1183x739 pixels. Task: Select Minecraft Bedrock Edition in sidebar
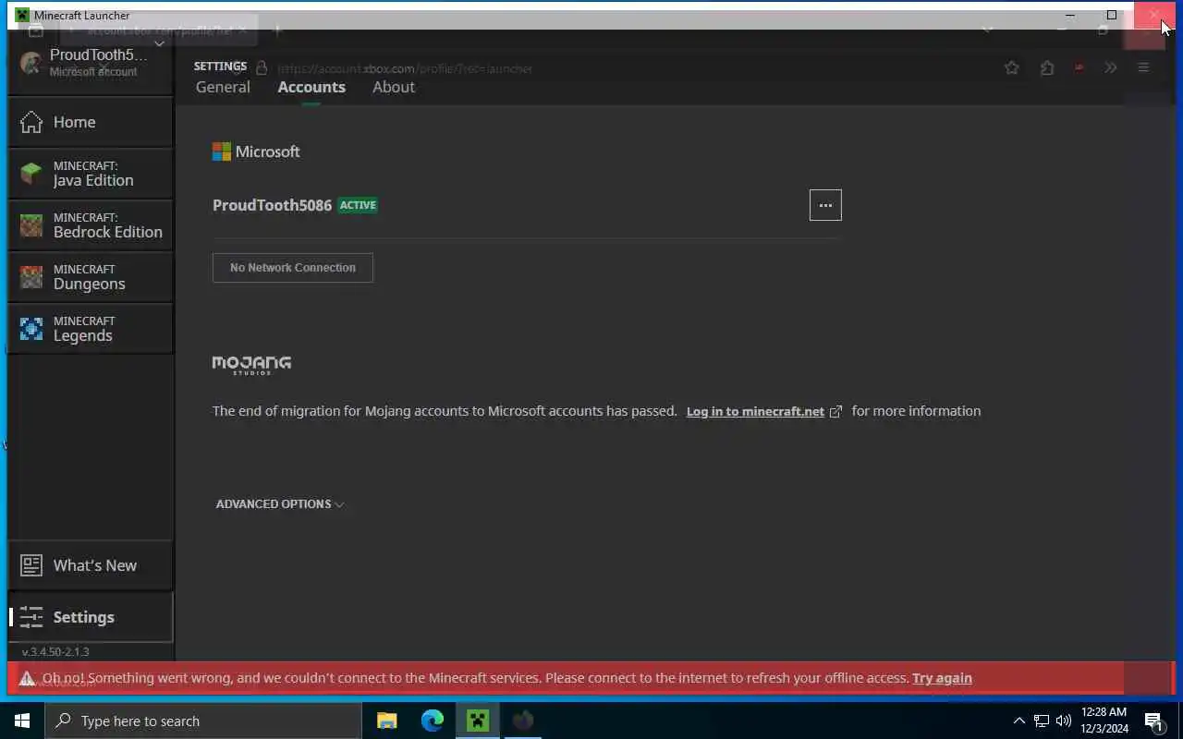point(91,225)
